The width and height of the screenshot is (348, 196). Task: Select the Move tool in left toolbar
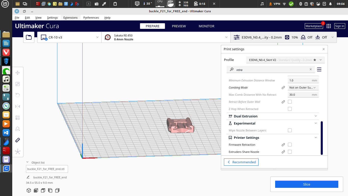click(18, 73)
